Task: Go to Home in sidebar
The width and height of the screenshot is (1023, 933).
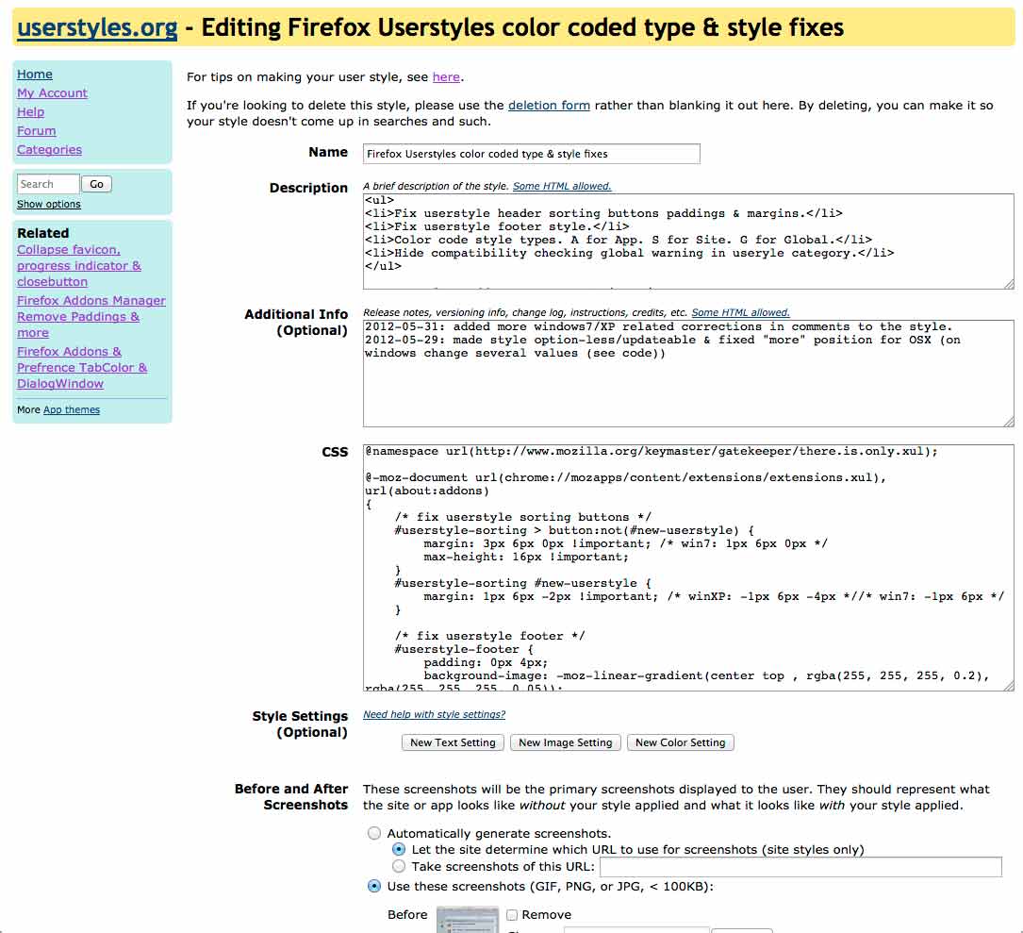Action: click(35, 75)
